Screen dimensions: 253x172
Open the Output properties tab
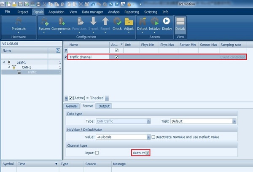104,106
